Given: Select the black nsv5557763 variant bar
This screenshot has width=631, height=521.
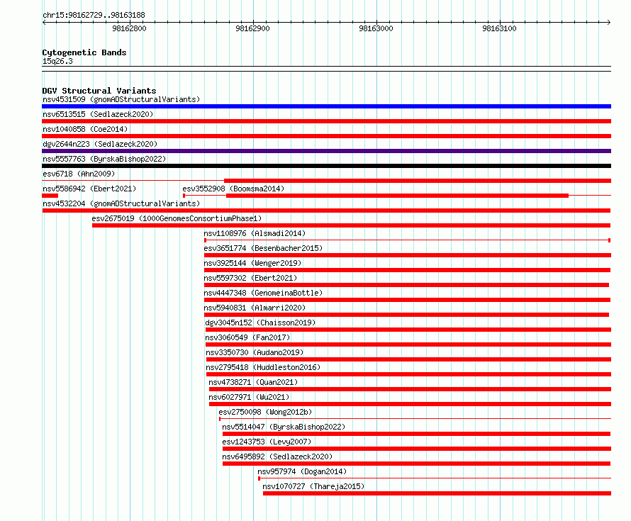Looking at the screenshot, I should [326, 166].
